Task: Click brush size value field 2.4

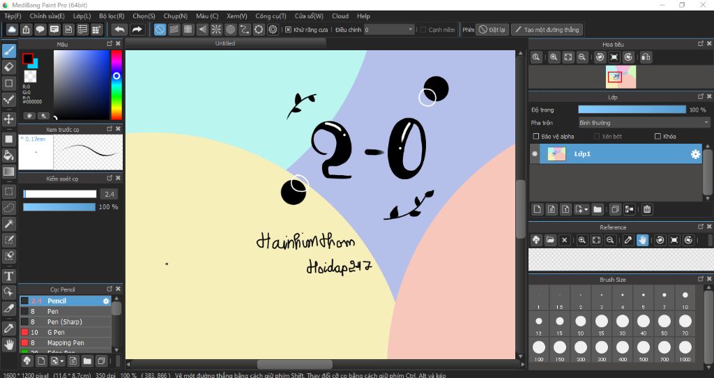Action: 109,194
